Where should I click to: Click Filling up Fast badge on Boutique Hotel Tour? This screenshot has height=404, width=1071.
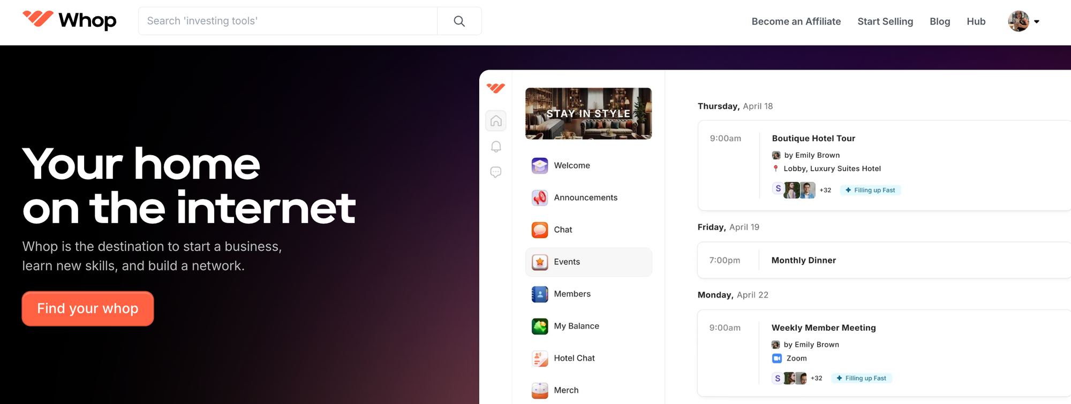(x=870, y=190)
